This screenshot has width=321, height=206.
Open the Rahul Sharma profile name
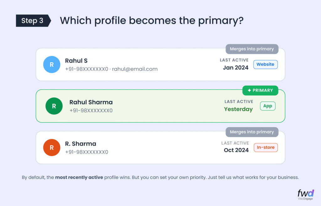(91, 102)
